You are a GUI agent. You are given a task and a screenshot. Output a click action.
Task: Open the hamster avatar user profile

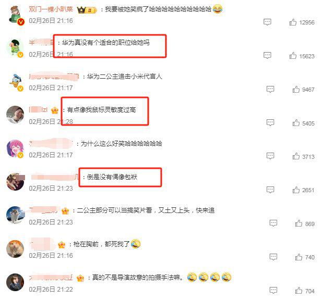point(15,249)
